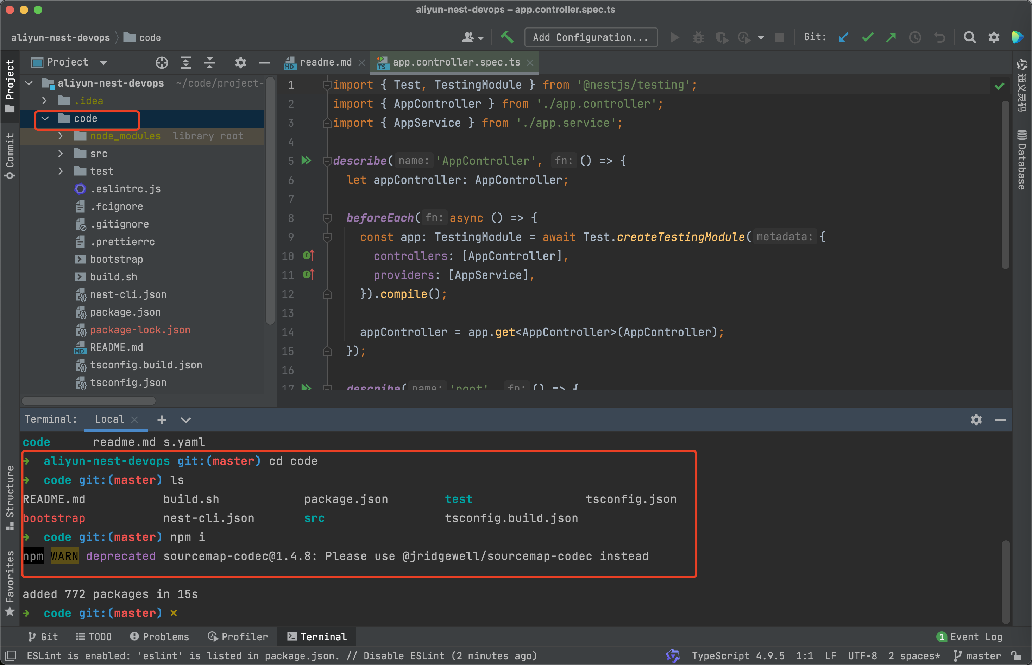Toggle read-only lock icon in status bar
The width and height of the screenshot is (1032, 665).
[x=1016, y=655]
